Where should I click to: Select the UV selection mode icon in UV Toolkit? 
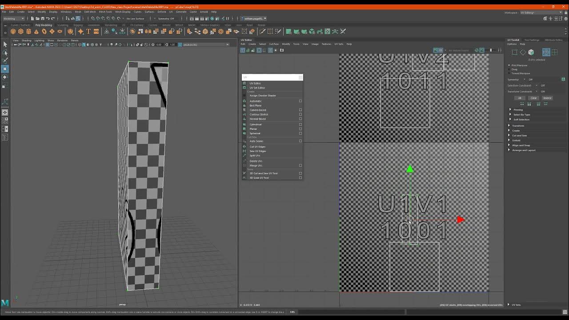[x=546, y=52]
